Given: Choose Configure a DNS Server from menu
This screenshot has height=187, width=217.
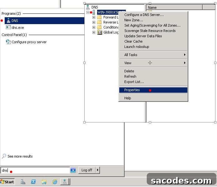Looking at the screenshot, I should point(153,15).
